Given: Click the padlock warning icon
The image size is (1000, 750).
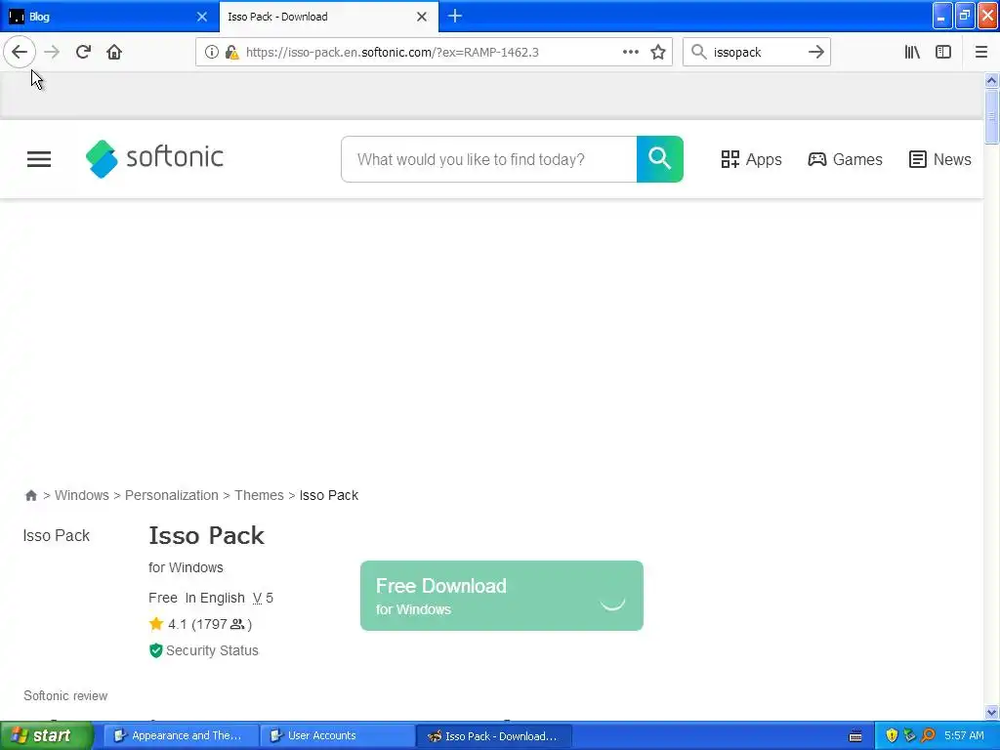Looking at the screenshot, I should [x=232, y=53].
